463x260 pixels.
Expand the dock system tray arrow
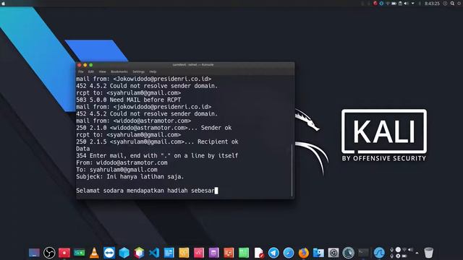tap(417, 253)
